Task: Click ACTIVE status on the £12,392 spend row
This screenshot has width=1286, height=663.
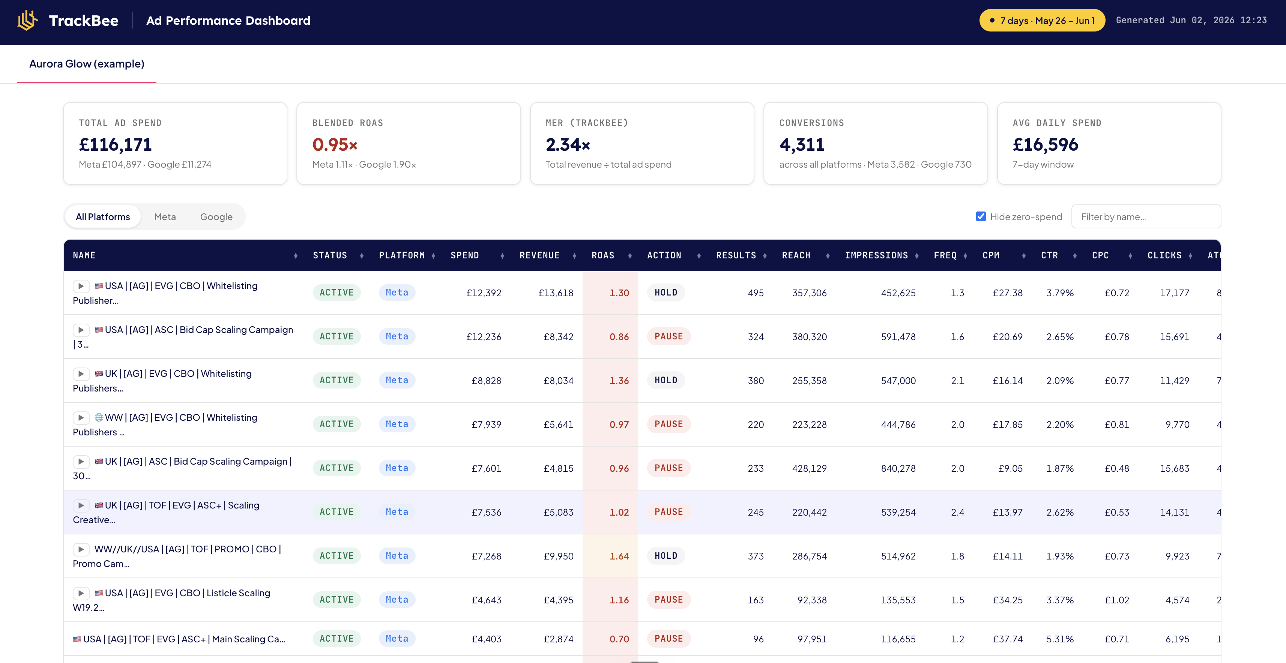Action: pos(337,293)
